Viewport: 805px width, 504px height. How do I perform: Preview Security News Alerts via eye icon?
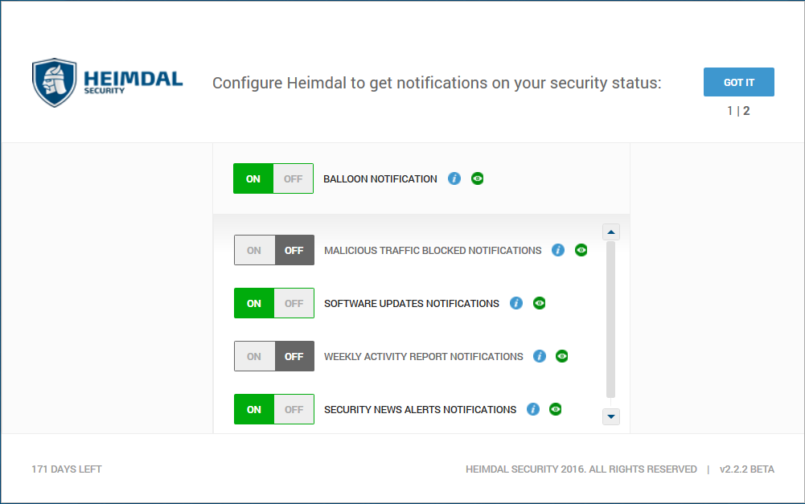click(x=555, y=409)
